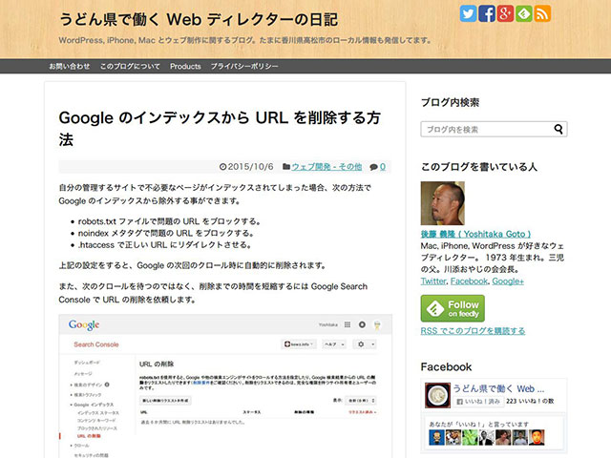Image resolution: width=611 pixels, height=458 pixels.
Task: Click the author profile photo
Action: (x=443, y=203)
